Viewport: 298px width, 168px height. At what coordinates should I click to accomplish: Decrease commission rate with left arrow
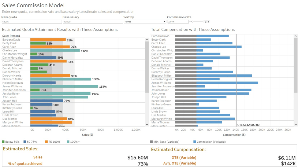click(205, 22)
